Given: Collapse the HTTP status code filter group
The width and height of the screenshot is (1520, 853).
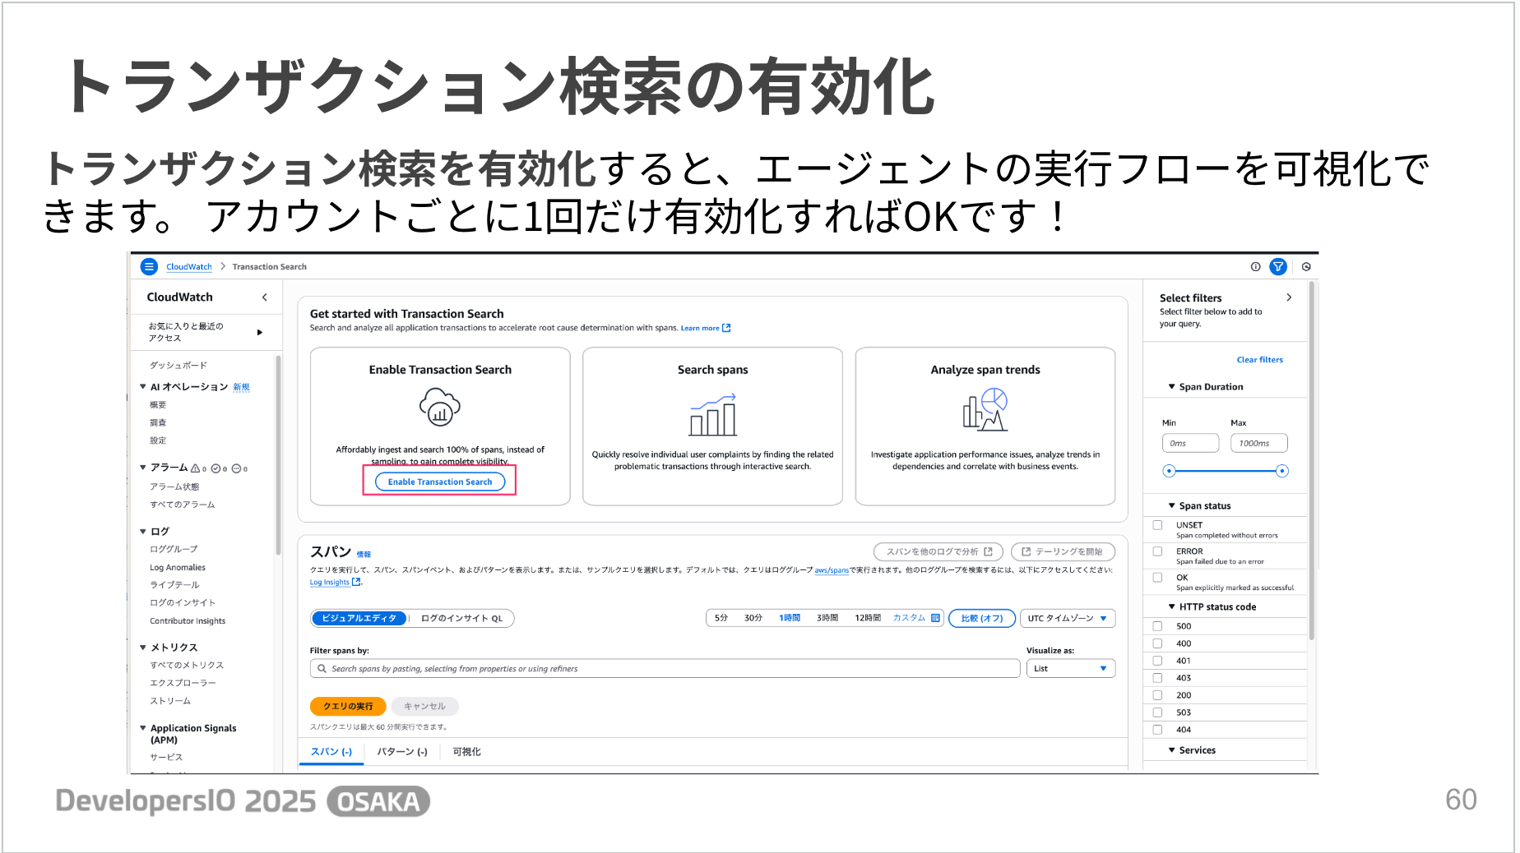Looking at the screenshot, I should pyautogui.click(x=1172, y=606).
